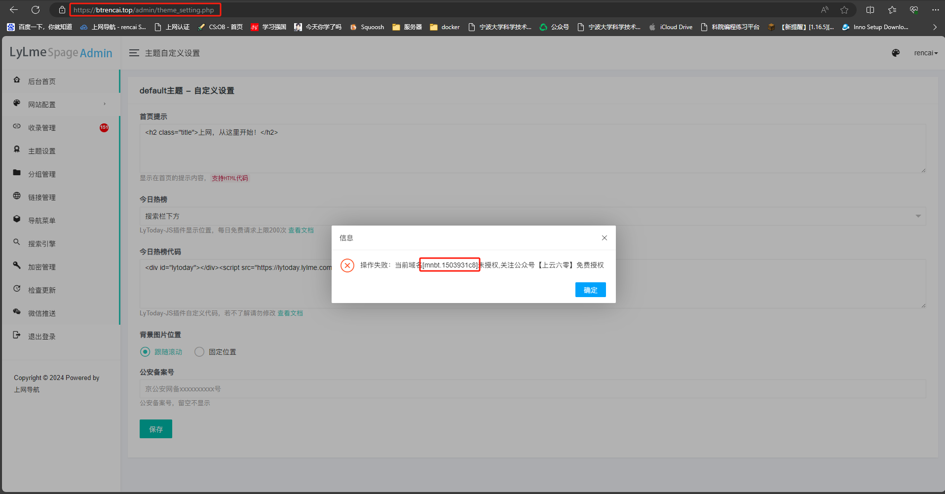Click the 检查更新 sidebar icon
This screenshot has height=494, width=945.
(17, 290)
